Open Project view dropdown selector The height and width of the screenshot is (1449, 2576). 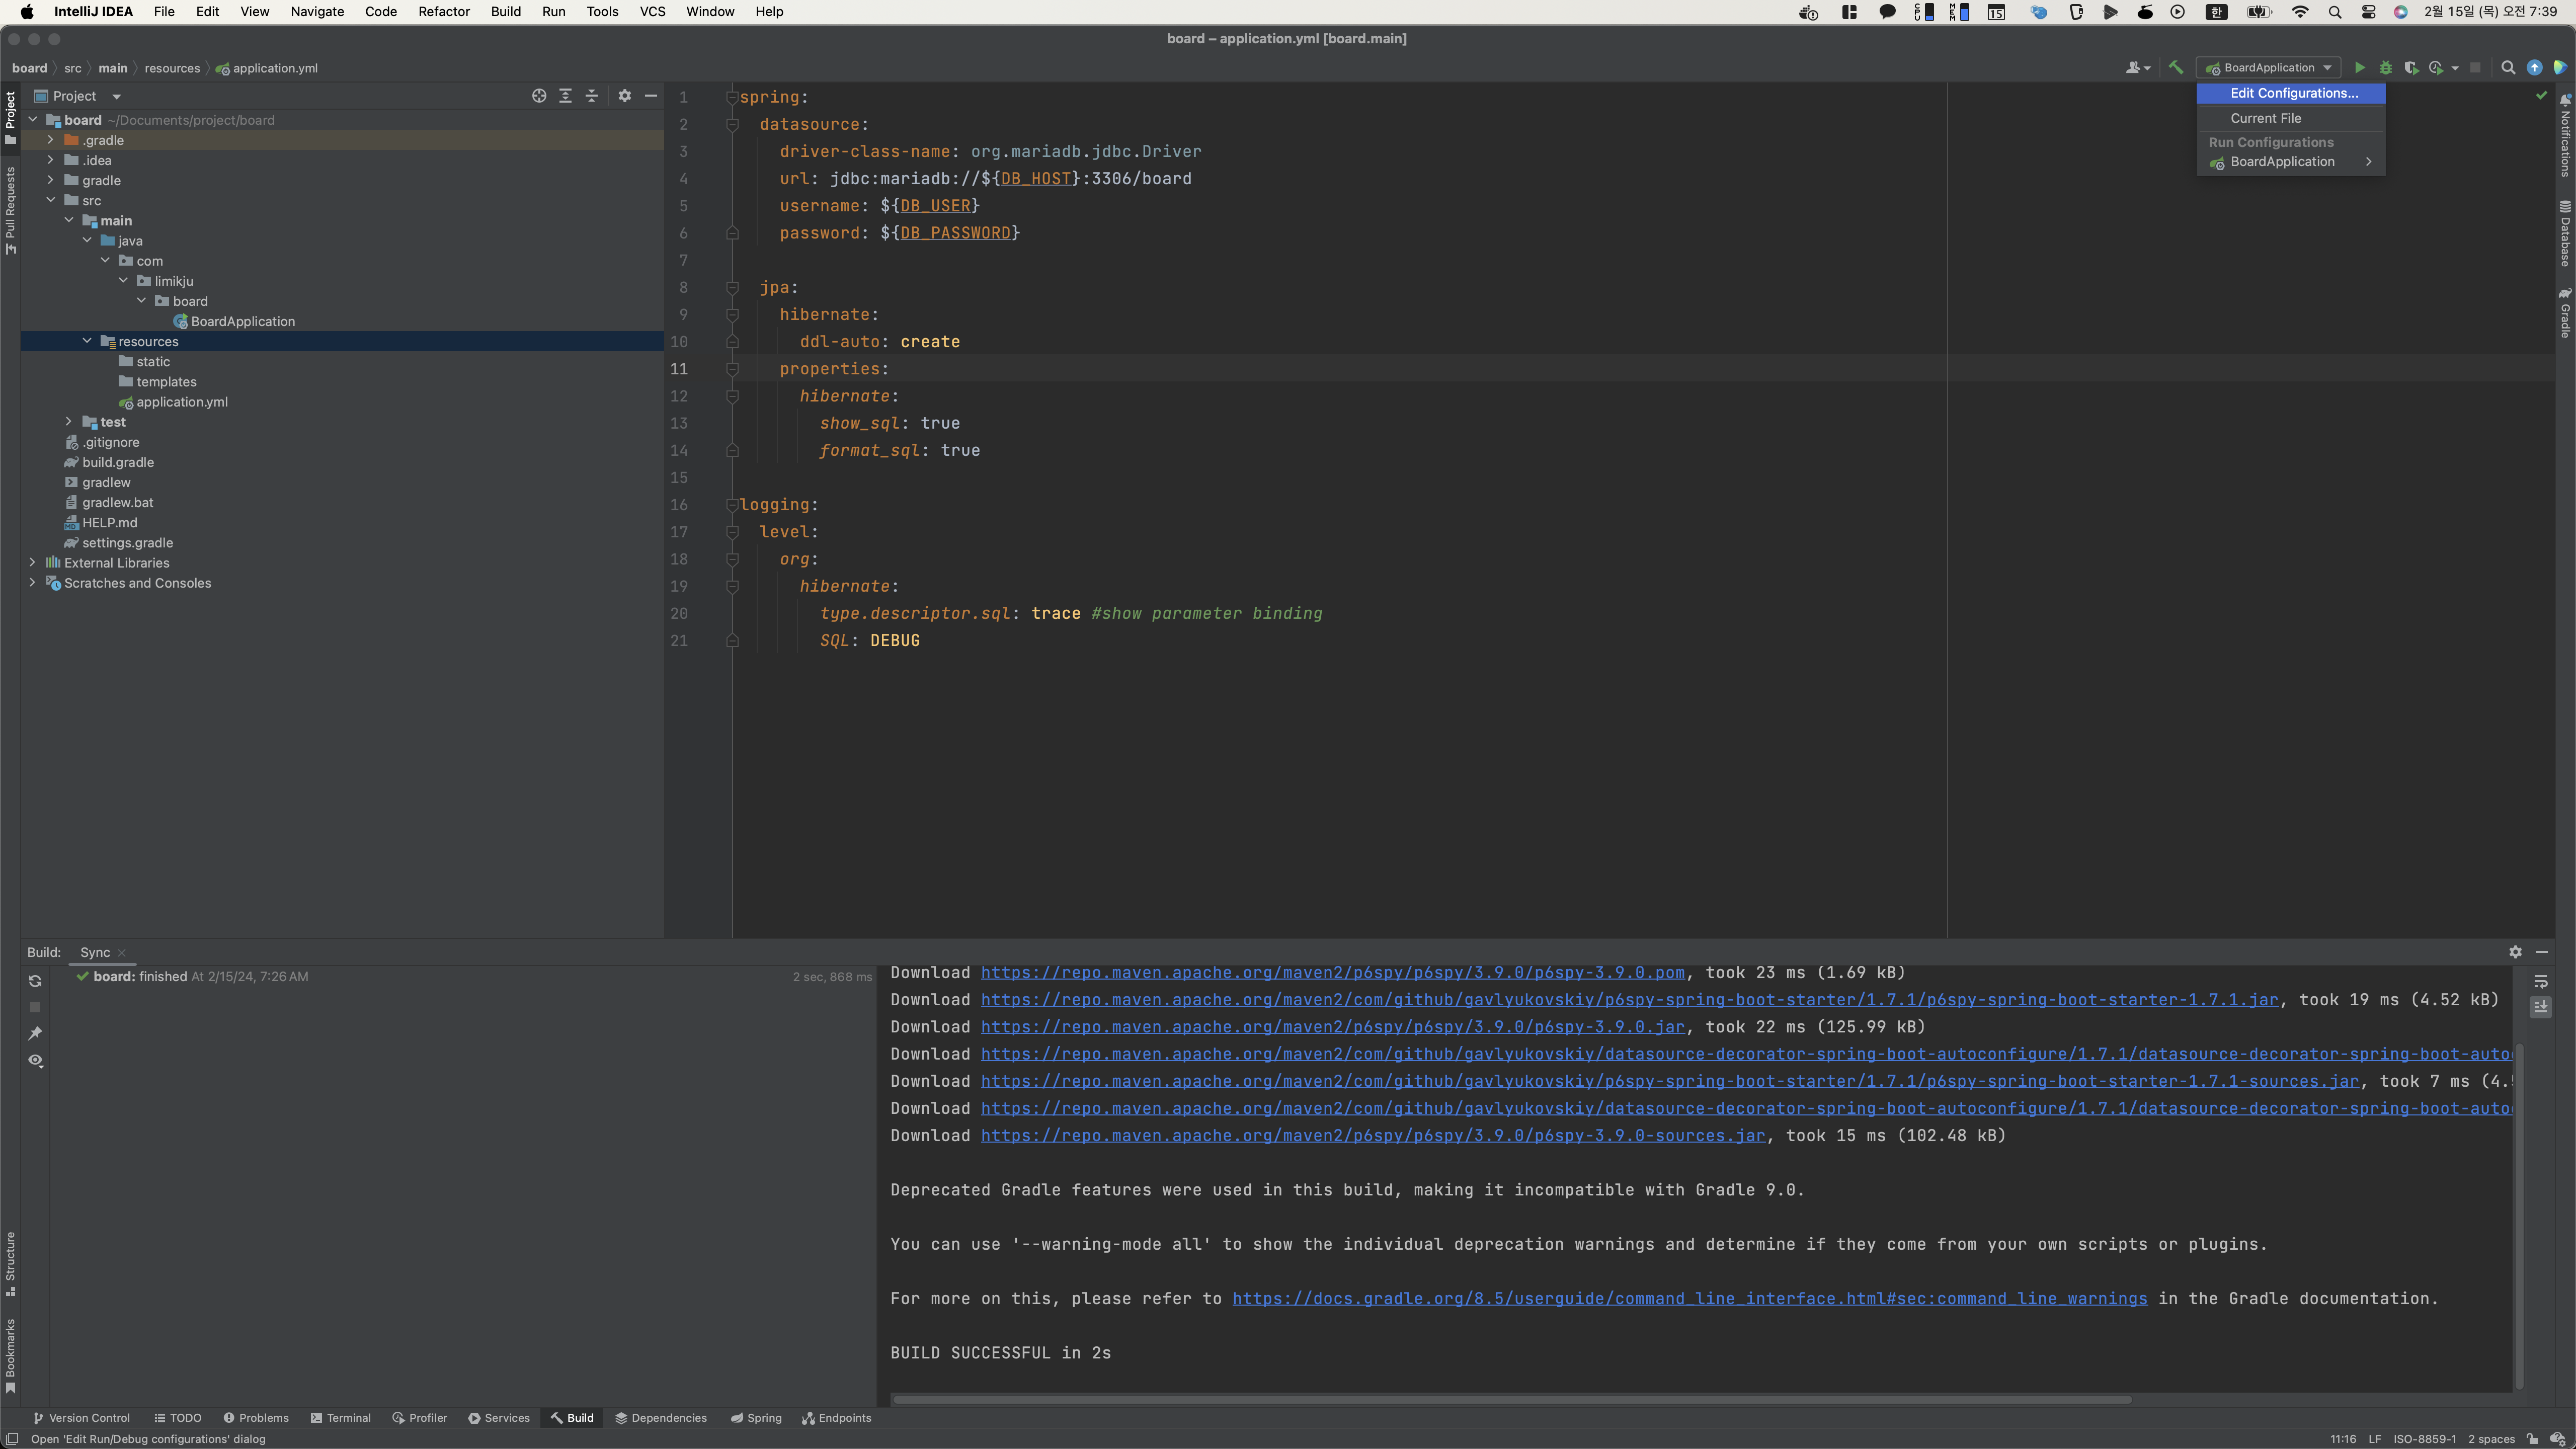pyautogui.click(x=116, y=96)
